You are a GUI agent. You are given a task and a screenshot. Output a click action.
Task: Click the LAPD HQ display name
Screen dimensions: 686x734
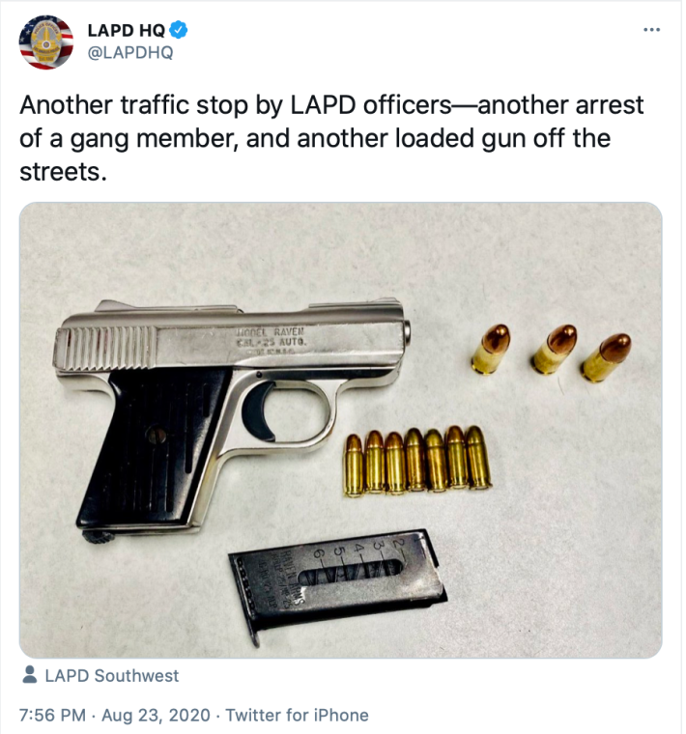(x=126, y=31)
